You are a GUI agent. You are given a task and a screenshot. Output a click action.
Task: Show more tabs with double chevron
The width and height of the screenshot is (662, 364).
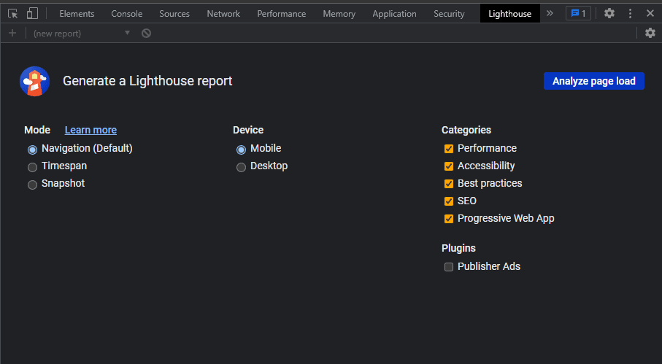(x=550, y=14)
